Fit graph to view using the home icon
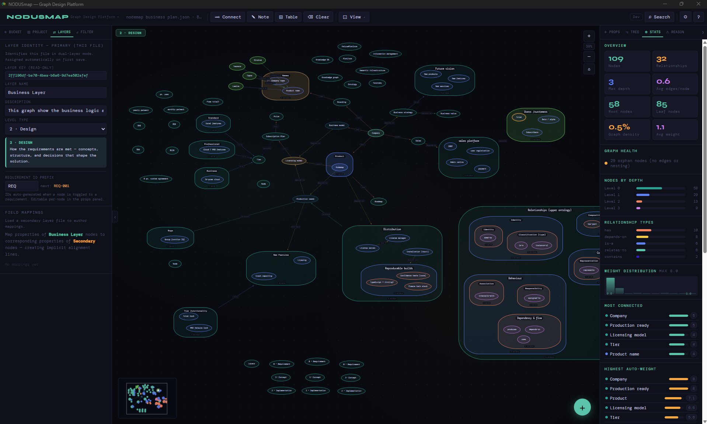This screenshot has height=424, width=707. (589, 69)
